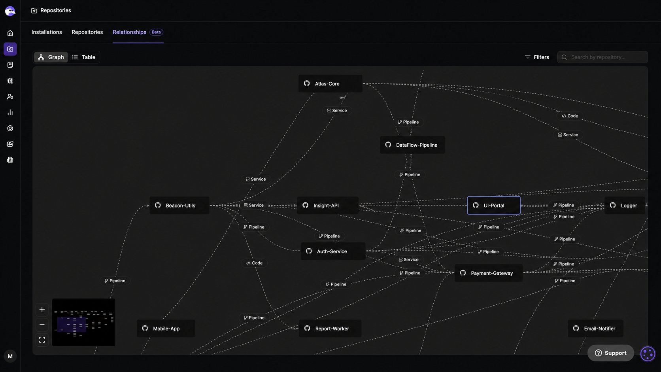661x372 pixels.
Task: Click the Code edge label near Atlas-Core
Action: [570, 116]
